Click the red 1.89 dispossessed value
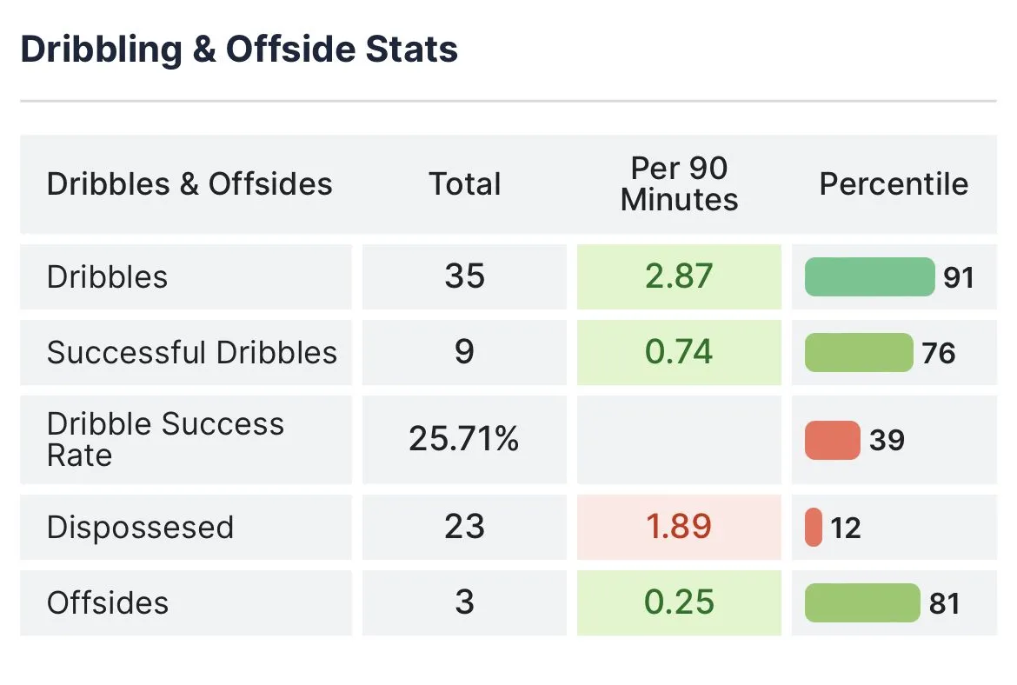 679,528
